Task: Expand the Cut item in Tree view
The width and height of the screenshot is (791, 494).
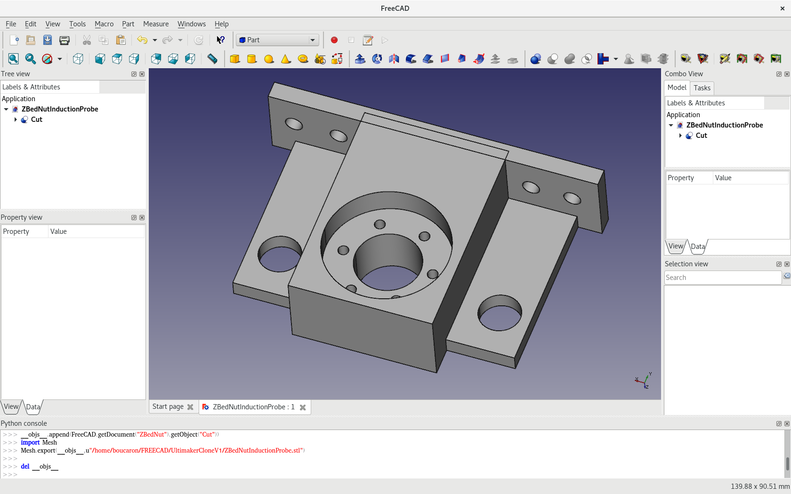Action: (x=16, y=120)
